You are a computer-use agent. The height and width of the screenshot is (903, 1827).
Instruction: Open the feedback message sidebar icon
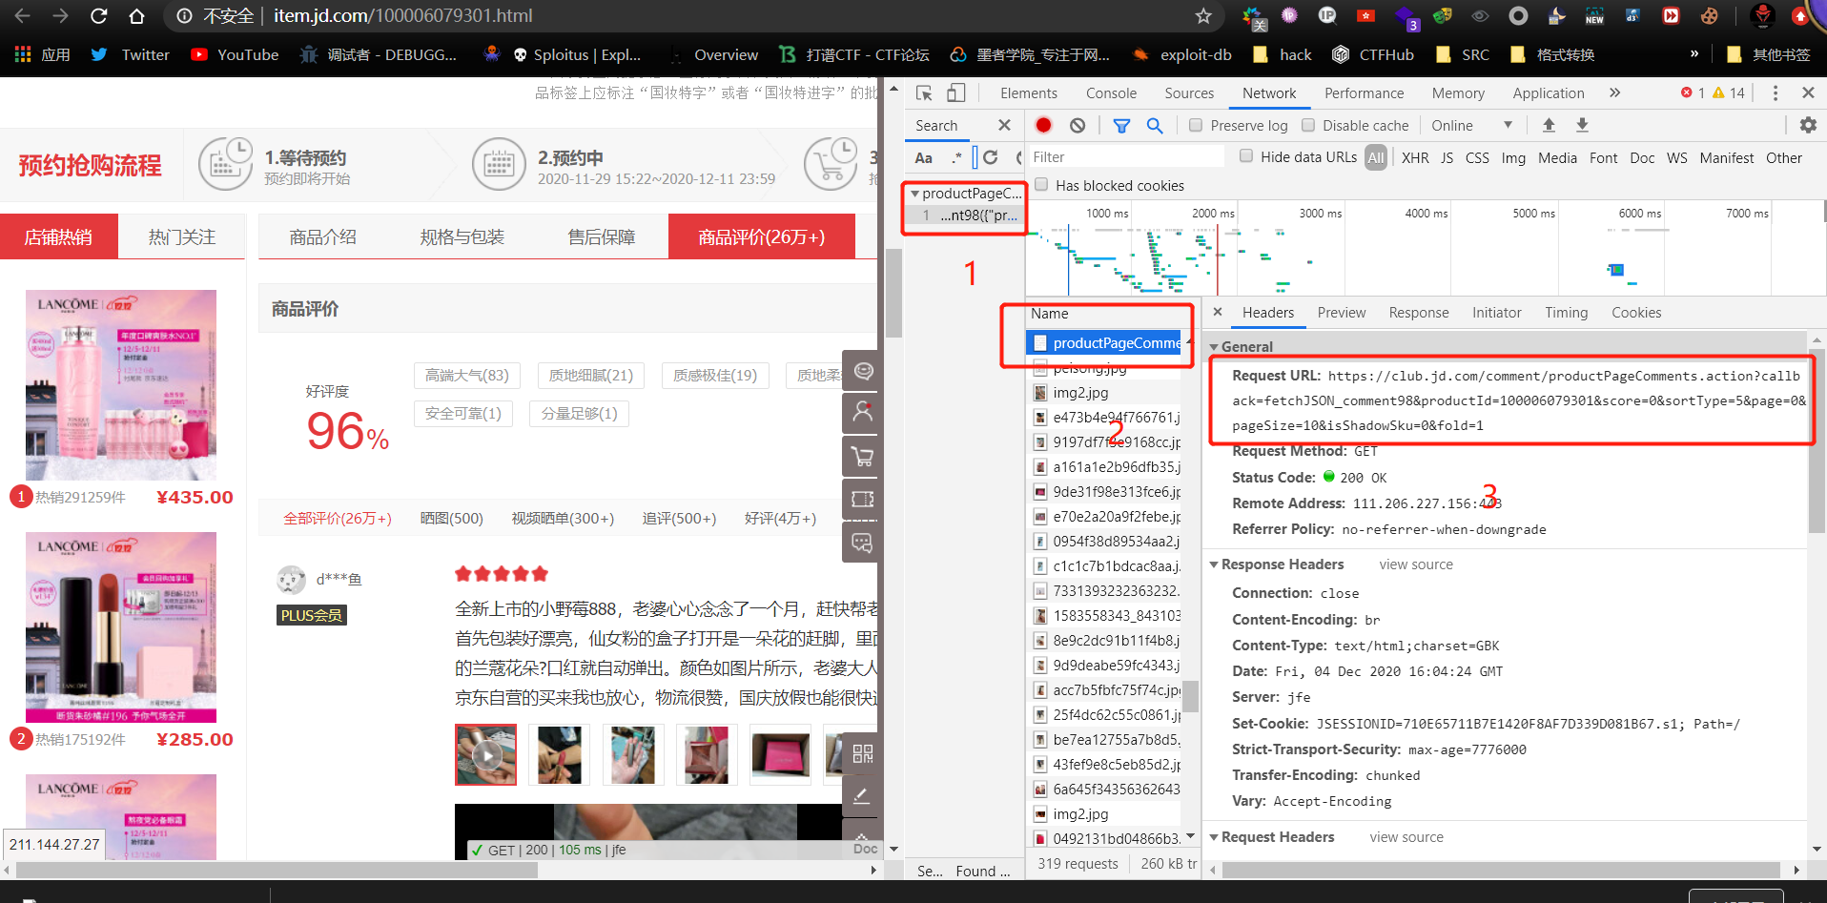[x=862, y=543]
